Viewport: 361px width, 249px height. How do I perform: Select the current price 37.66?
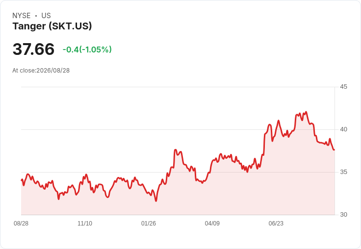pyautogui.click(x=34, y=49)
